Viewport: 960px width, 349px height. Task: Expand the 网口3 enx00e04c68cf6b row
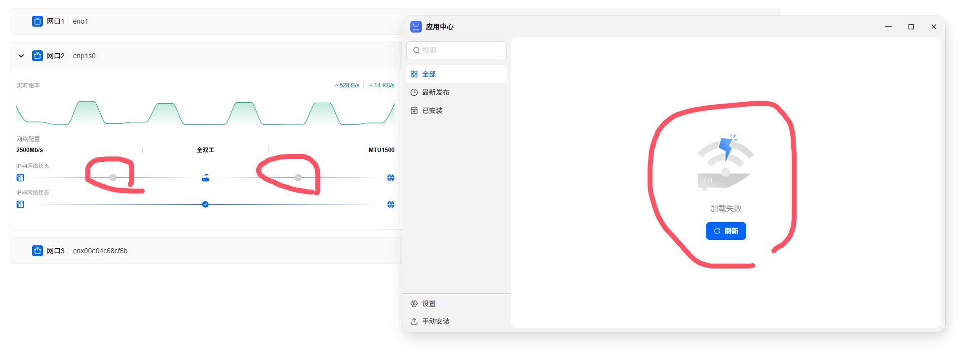(206, 251)
